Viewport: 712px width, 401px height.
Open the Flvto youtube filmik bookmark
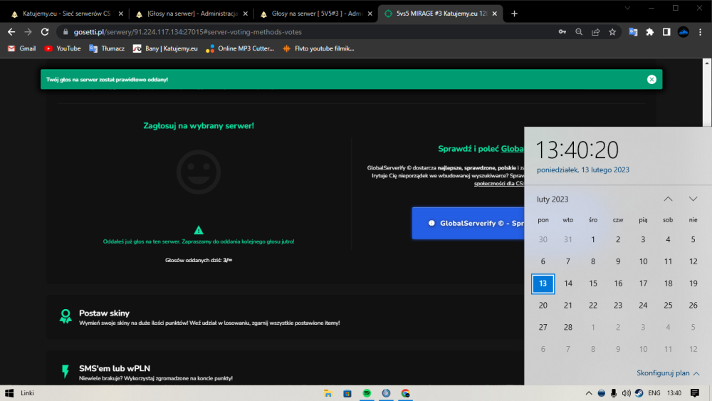coord(318,48)
